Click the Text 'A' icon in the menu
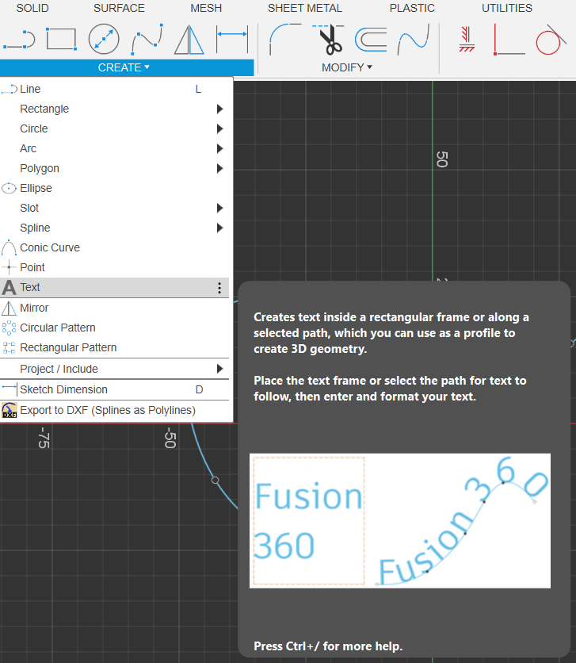Viewport: 576px width, 663px height. tap(9, 288)
